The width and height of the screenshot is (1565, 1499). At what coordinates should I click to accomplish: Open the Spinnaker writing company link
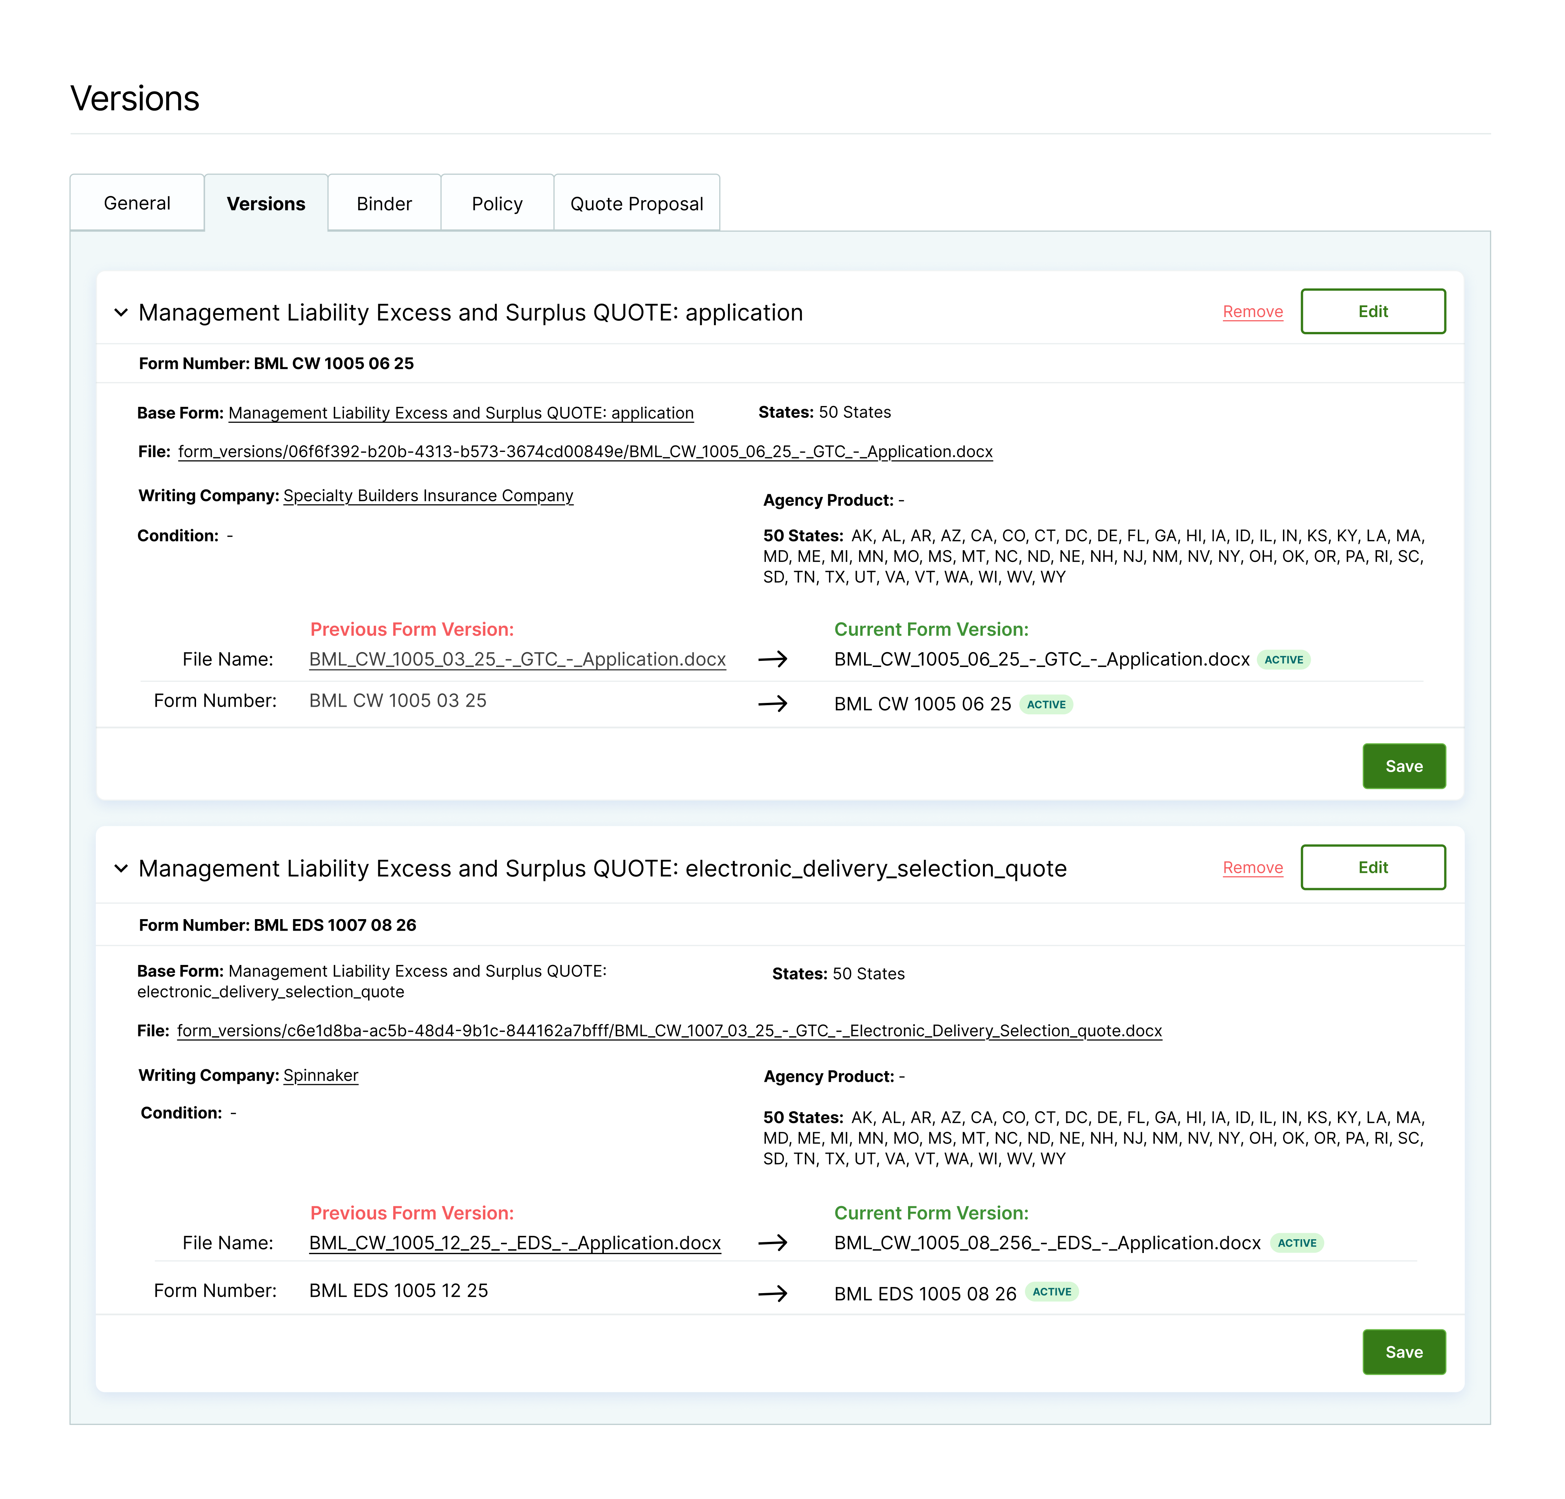coord(320,1075)
